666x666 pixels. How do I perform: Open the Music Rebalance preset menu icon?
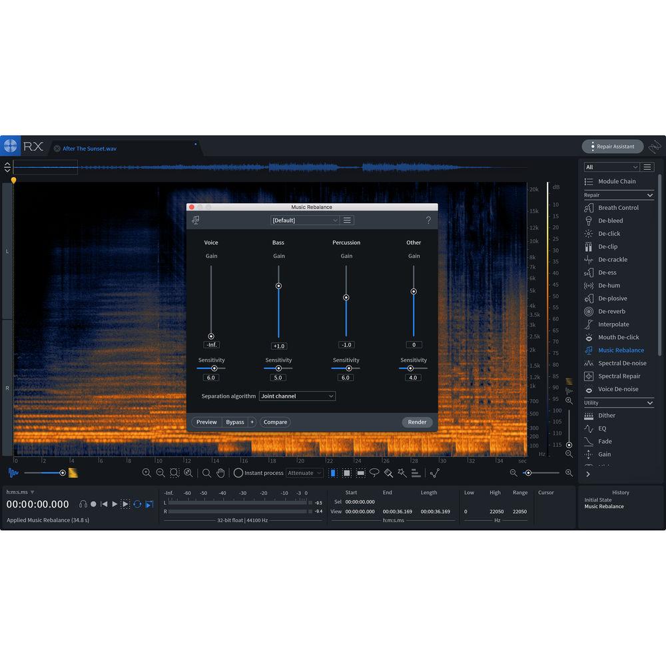click(x=346, y=220)
